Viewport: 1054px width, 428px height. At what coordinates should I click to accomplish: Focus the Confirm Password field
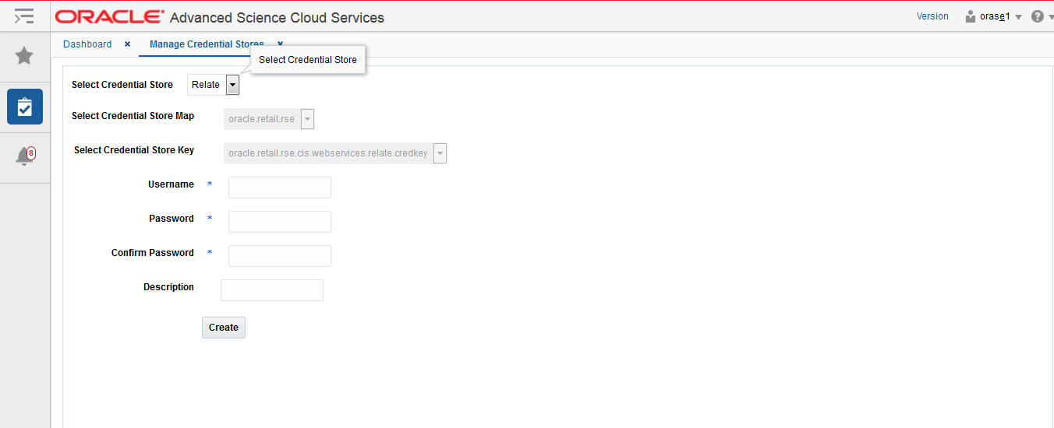280,256
